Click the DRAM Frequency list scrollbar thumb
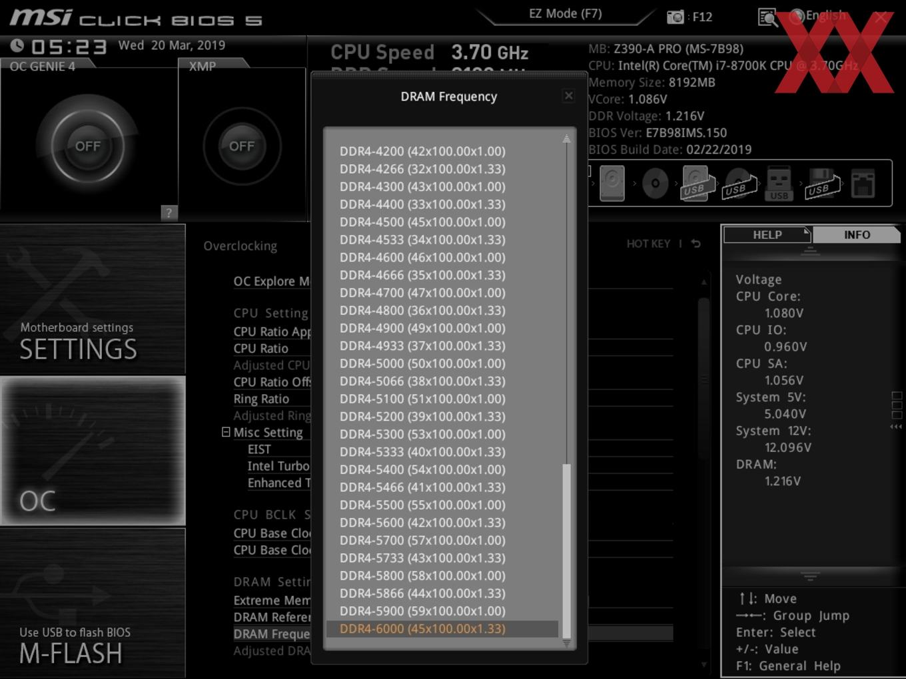 tap(567, 551)
